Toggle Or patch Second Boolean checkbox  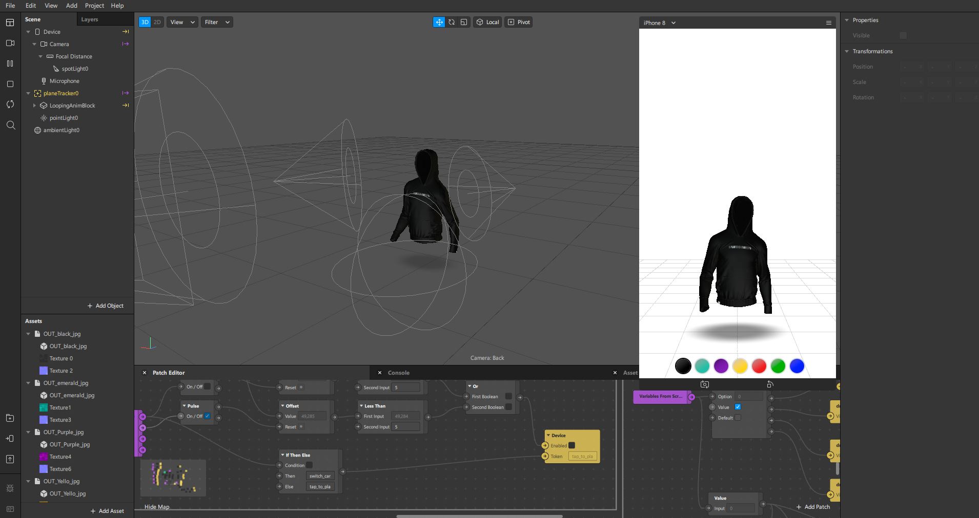tap(508, 407)
